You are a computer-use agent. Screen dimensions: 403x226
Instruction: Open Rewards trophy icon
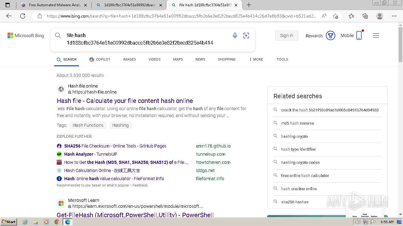(x=331, y=35)
